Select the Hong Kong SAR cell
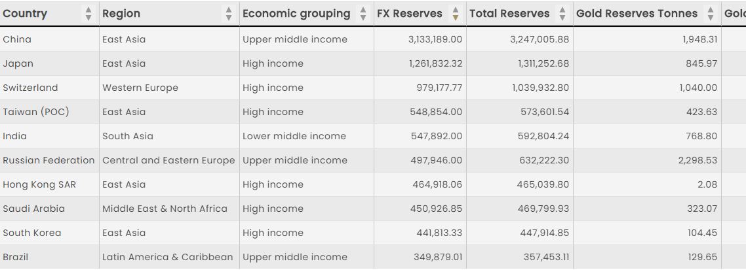The image size is (746, 270). click(39, 184)
